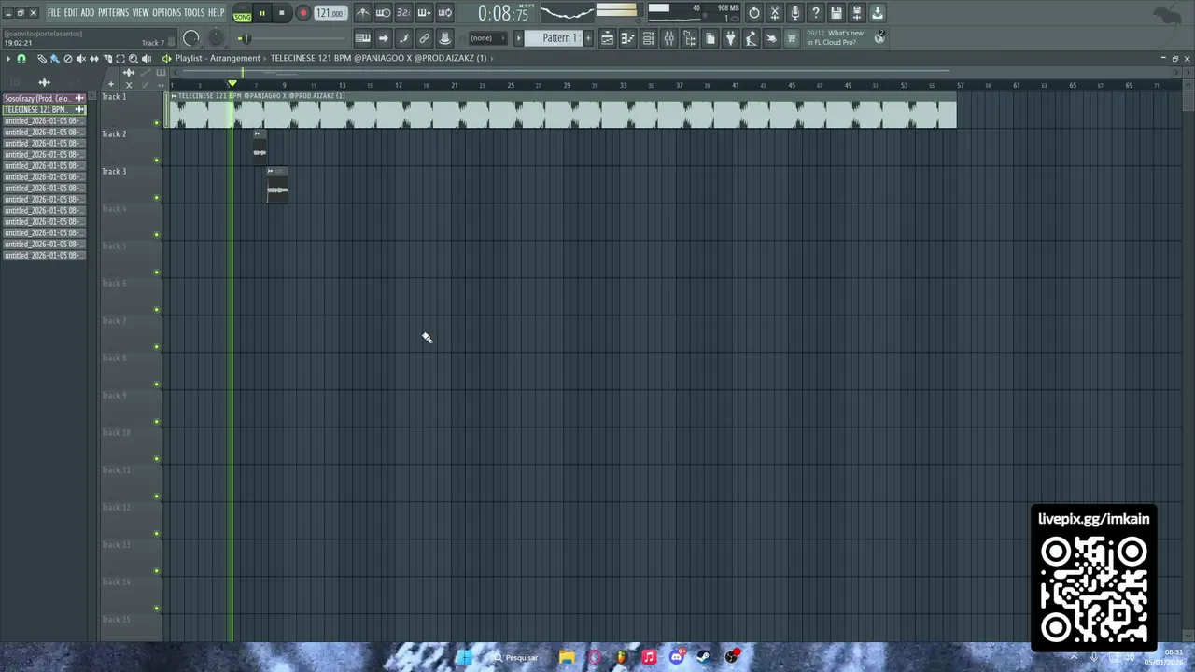Open the Playlist view icon
The height and width of the screenshot is (672, 1195).
607,38
